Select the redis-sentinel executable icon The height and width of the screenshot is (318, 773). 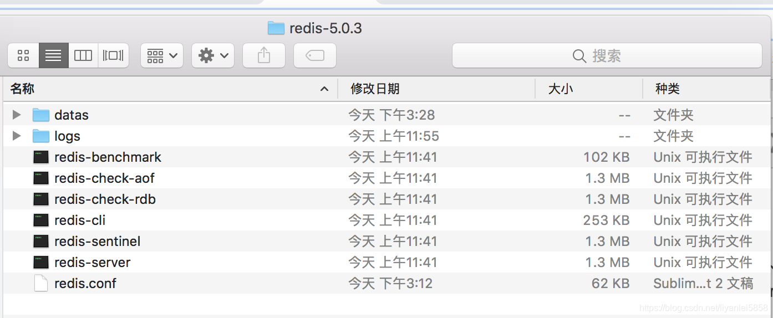click(x=41, y=241)
